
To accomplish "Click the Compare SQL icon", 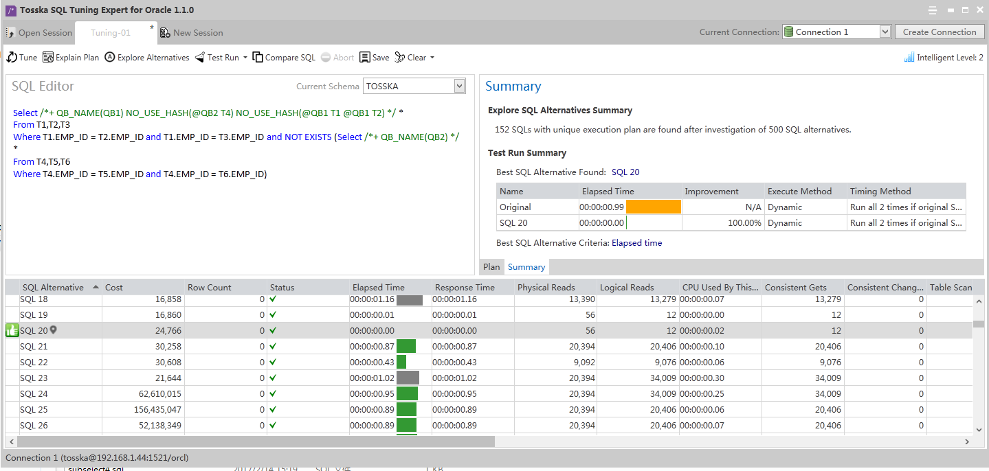I will 258,58.
